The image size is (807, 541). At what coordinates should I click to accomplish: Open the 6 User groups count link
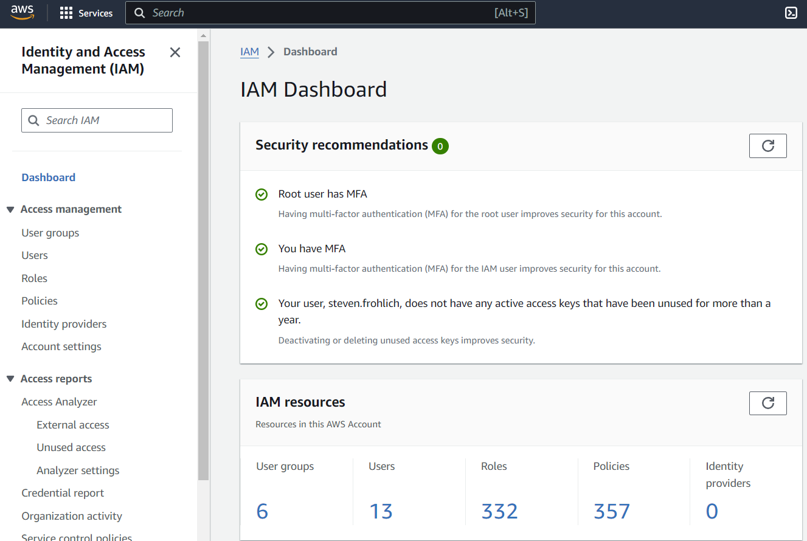tap(262, 511)
